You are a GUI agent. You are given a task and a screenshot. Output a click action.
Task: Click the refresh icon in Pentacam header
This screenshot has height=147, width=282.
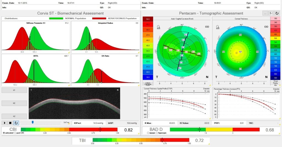point(277,13)
